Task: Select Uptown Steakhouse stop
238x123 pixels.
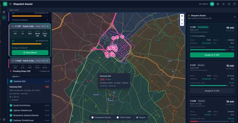Action: [x=29, y=111]
